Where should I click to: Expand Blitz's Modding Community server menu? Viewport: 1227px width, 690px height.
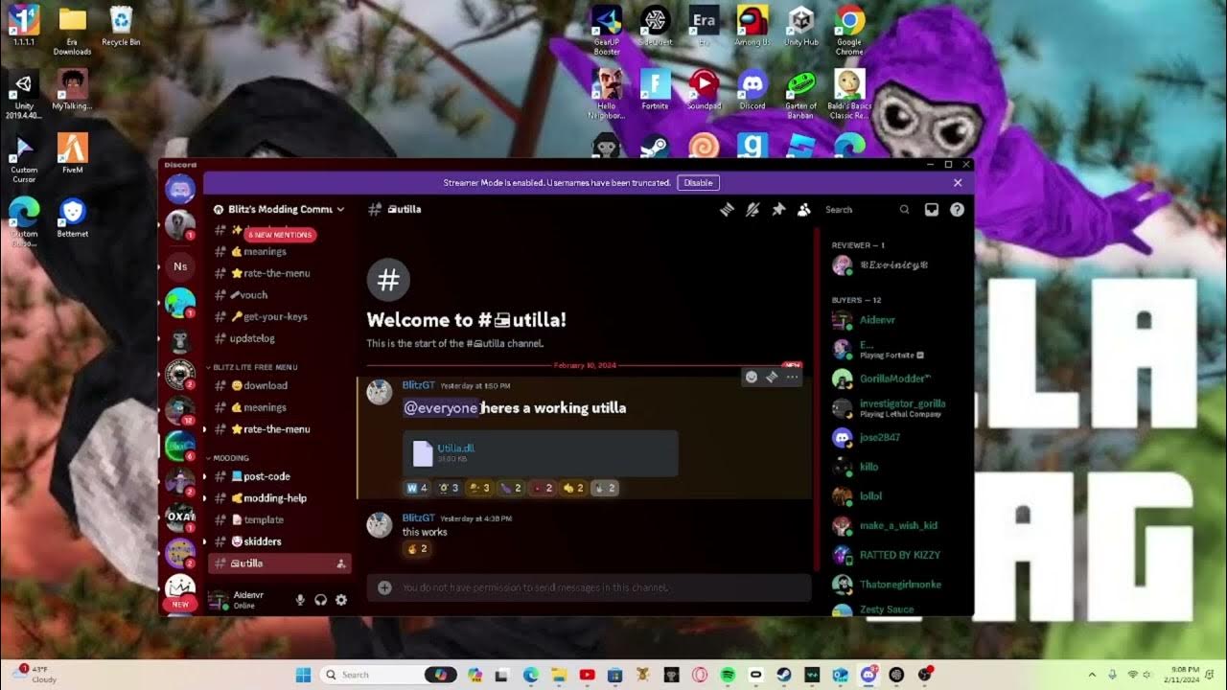tap(278, 209)
